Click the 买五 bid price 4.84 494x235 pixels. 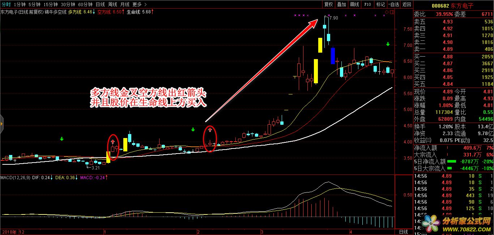point(448,84)
